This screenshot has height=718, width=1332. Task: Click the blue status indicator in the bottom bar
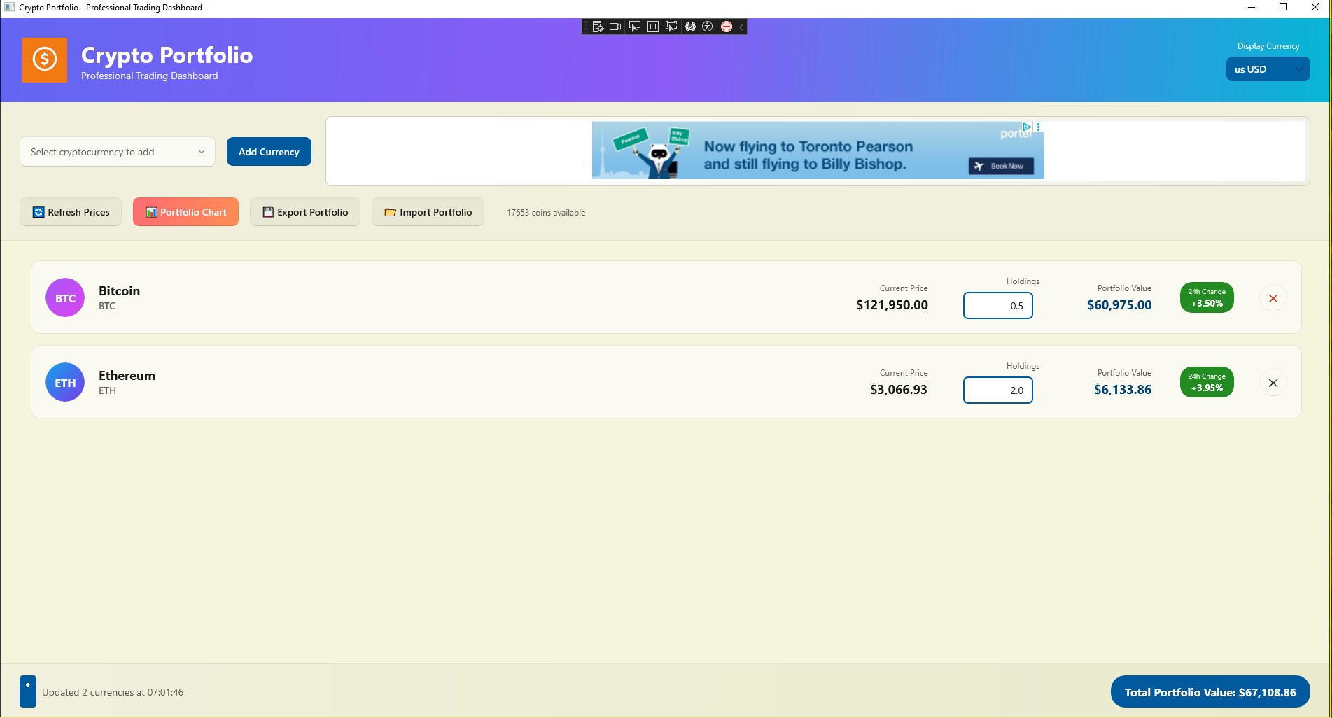tap(28, 691)
